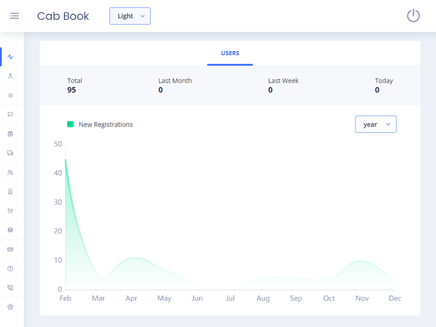Open the award badge sidebar icon

10,192
